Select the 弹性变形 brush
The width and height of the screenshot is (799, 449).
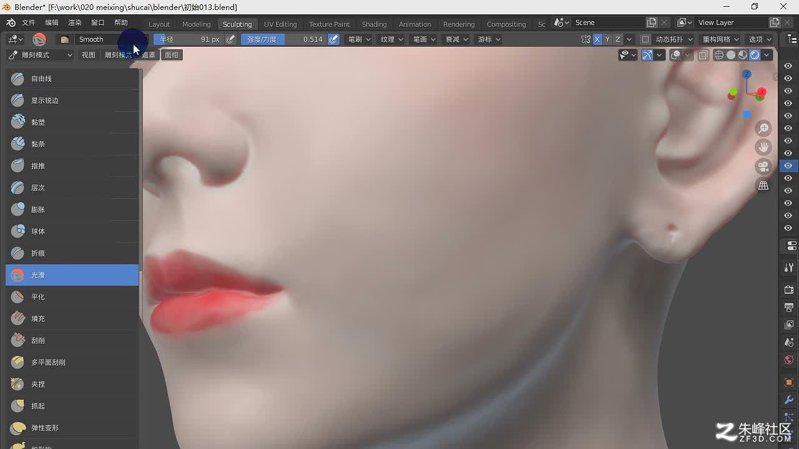pyautogui.click(x=72, y=428)
